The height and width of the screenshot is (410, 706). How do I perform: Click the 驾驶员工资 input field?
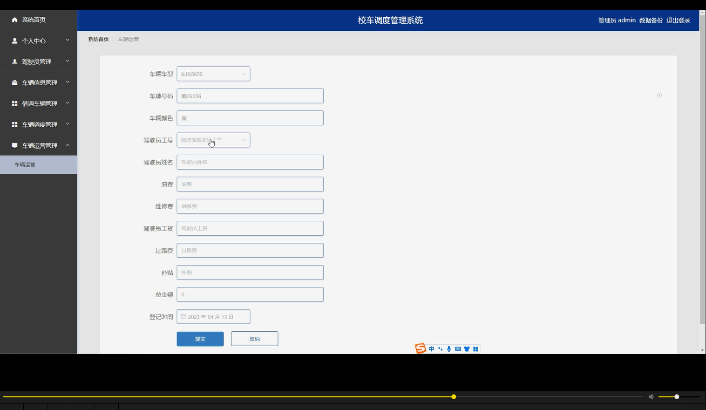(250, 228)
